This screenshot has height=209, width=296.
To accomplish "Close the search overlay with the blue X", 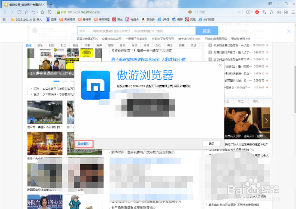I will 289,31.
